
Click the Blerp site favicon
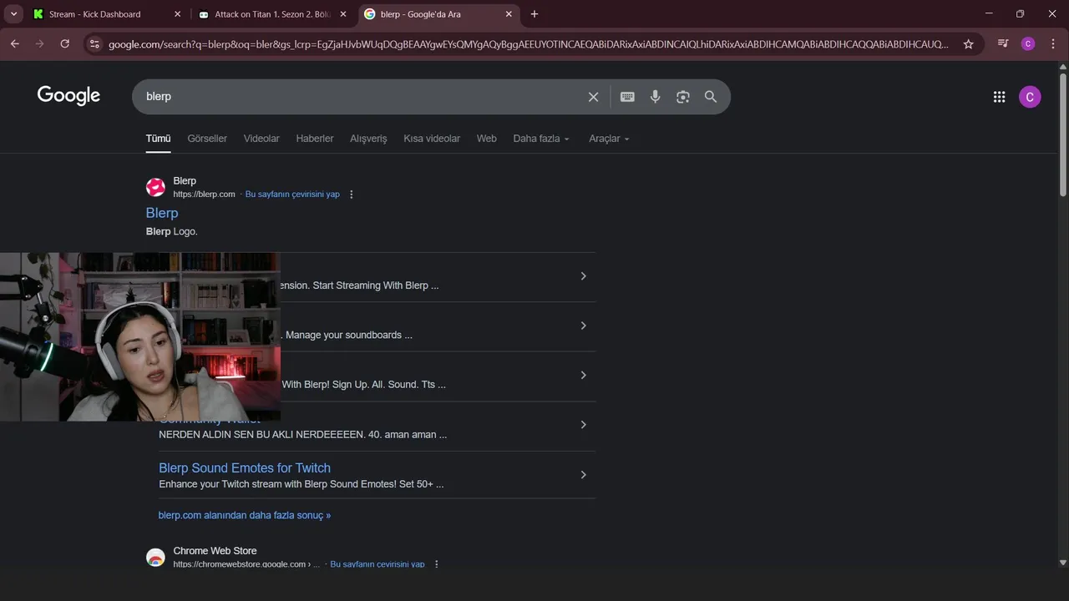(155, 187)
